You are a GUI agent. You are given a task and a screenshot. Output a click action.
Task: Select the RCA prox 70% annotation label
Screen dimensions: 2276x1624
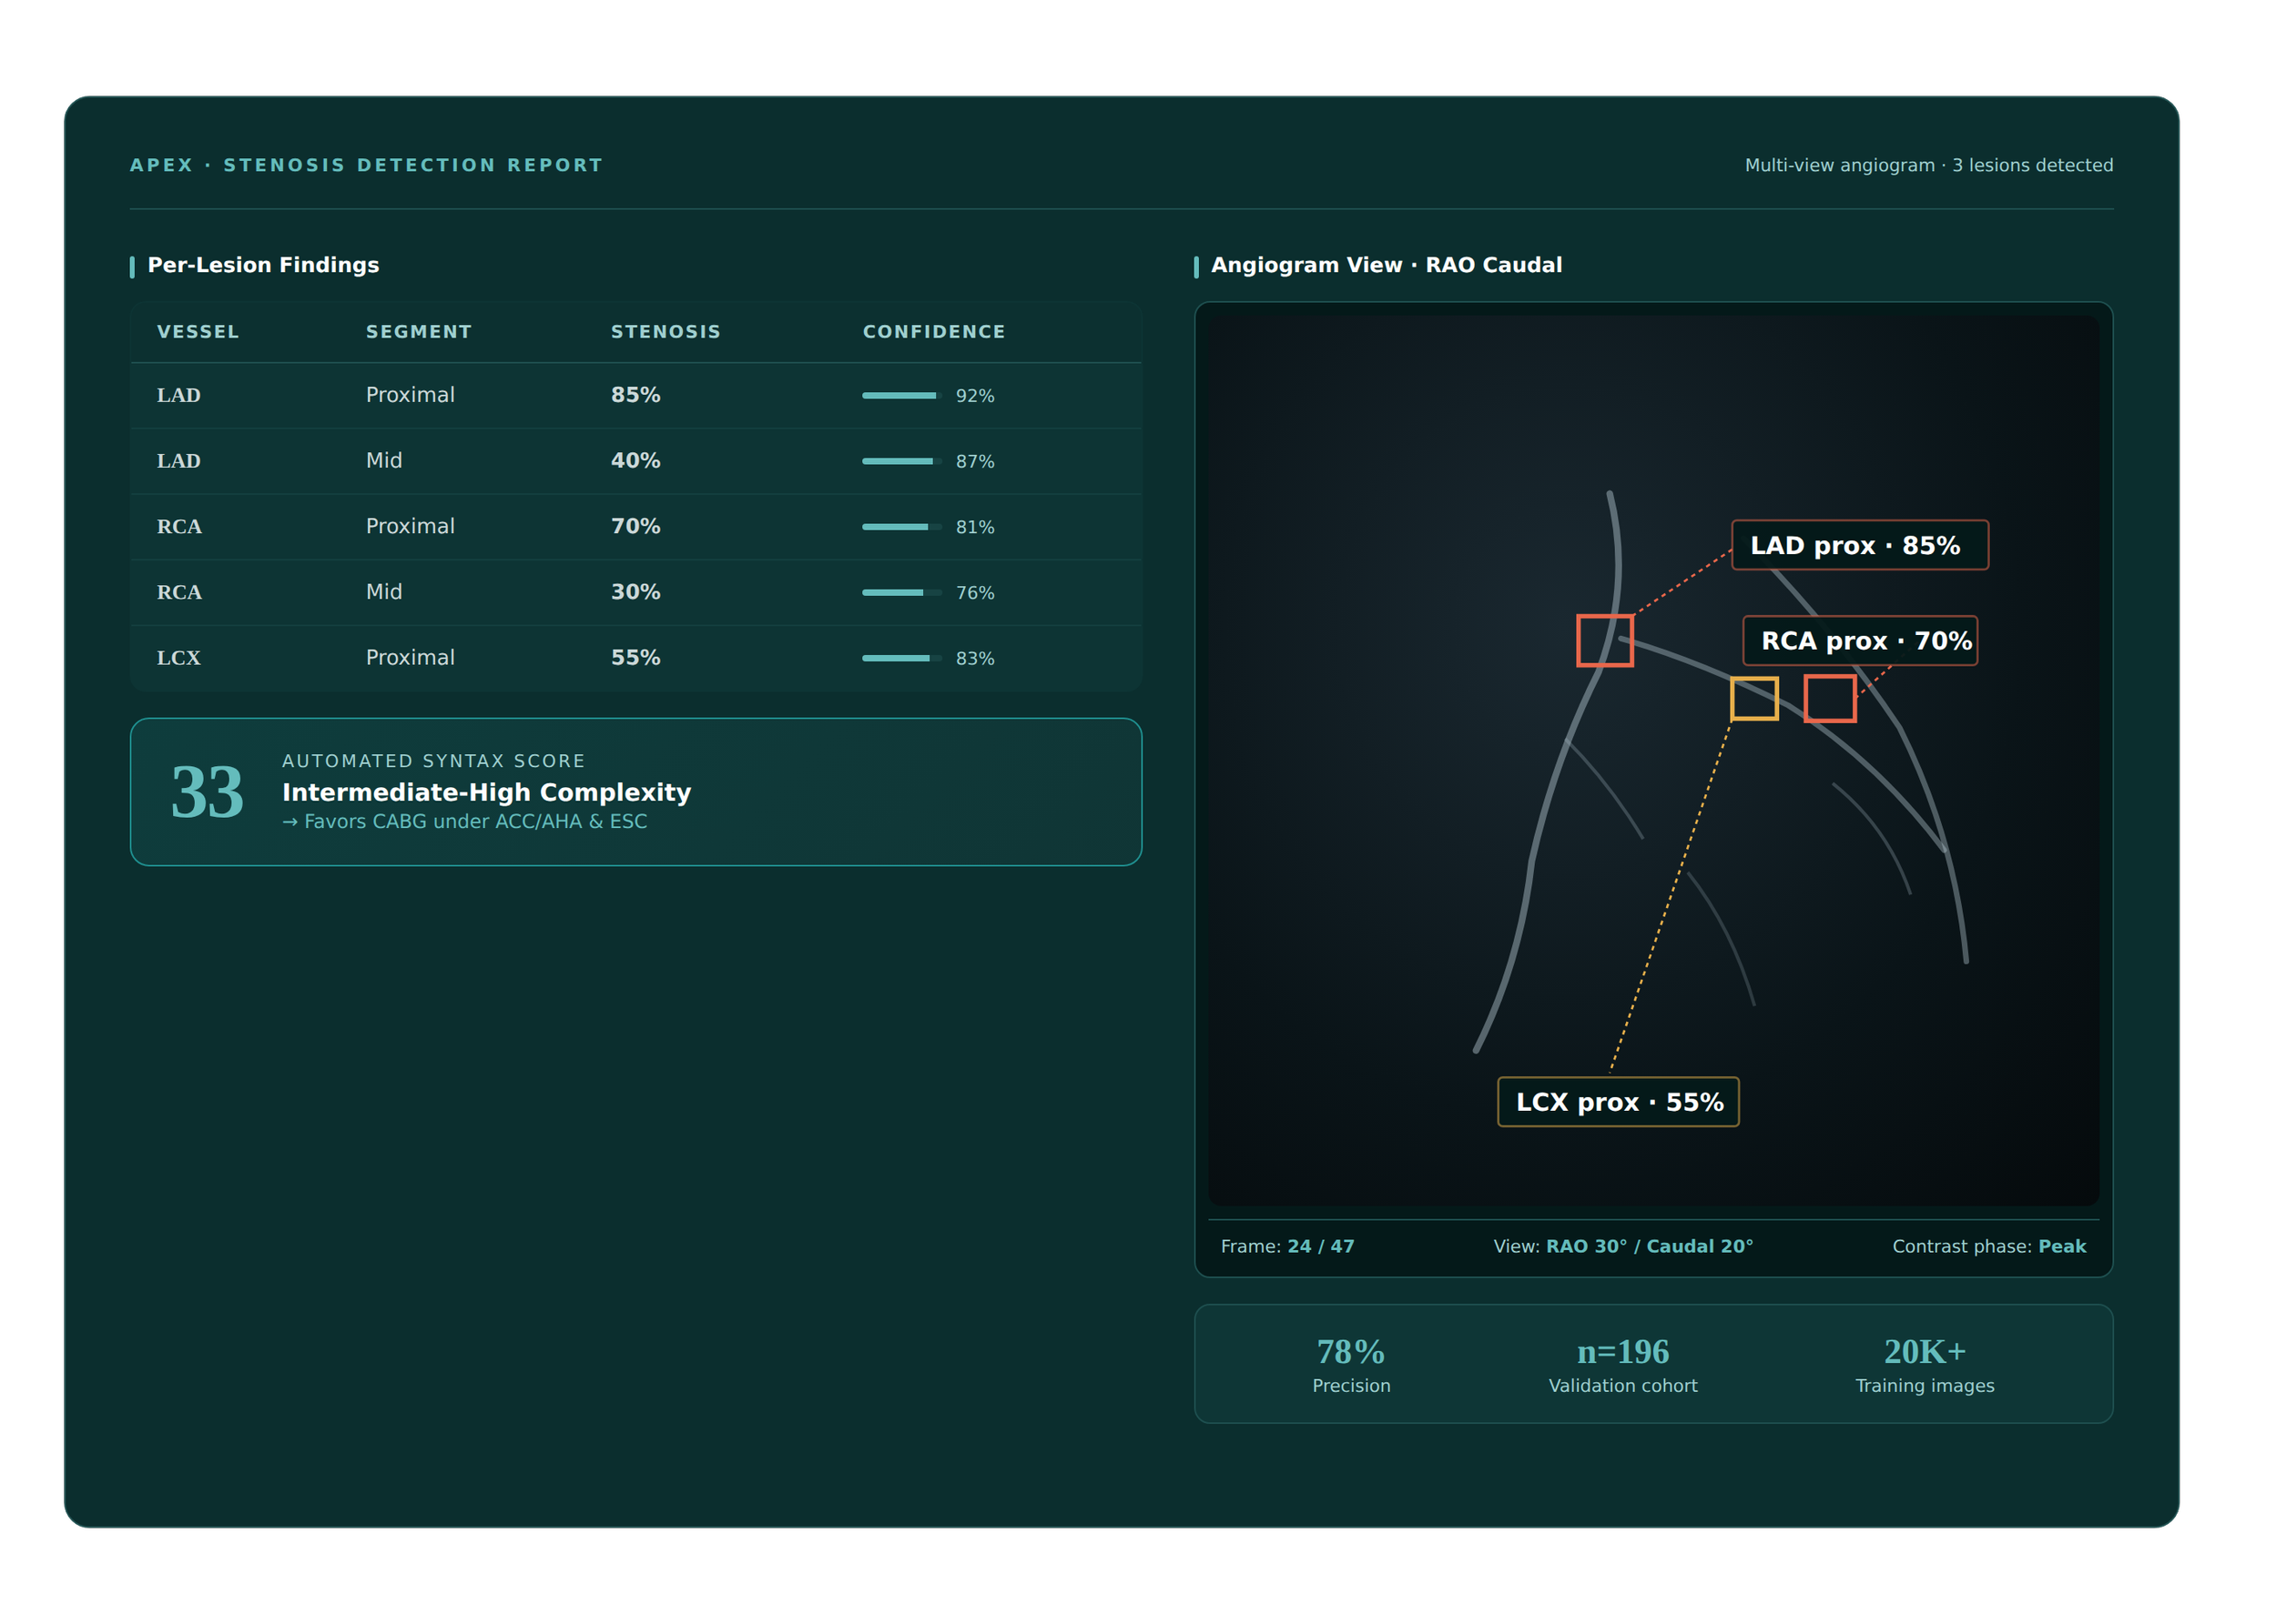(1859, 641)
